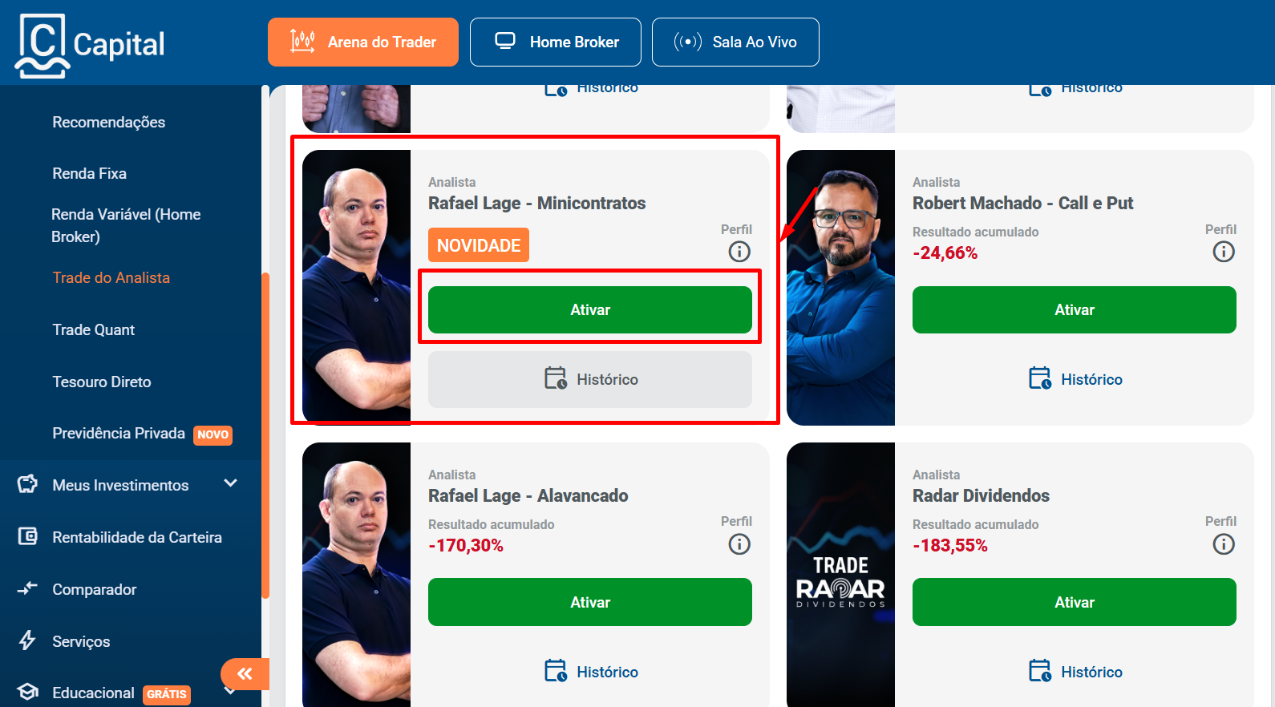This screenshot has height=707, width=1275.
Task: Click the Capital logo
Action: tap(90, 45)
